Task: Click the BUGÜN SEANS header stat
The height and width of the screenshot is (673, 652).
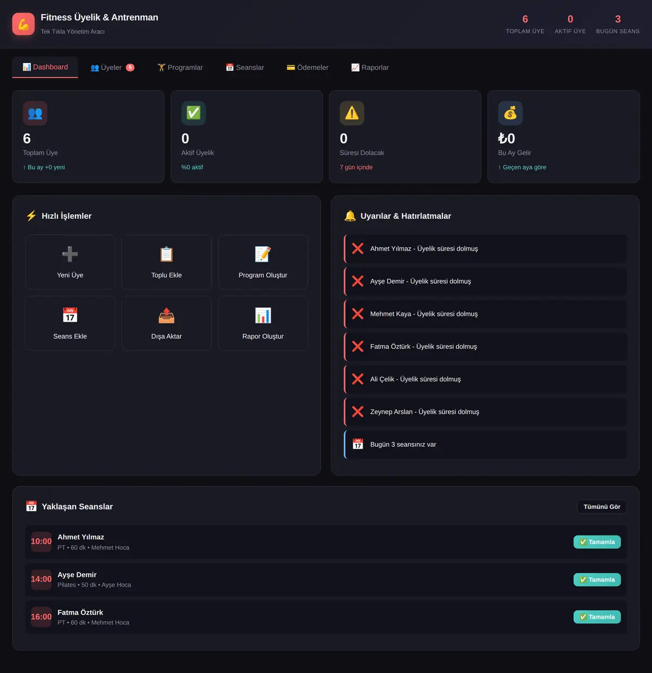Action: (618, 24)
